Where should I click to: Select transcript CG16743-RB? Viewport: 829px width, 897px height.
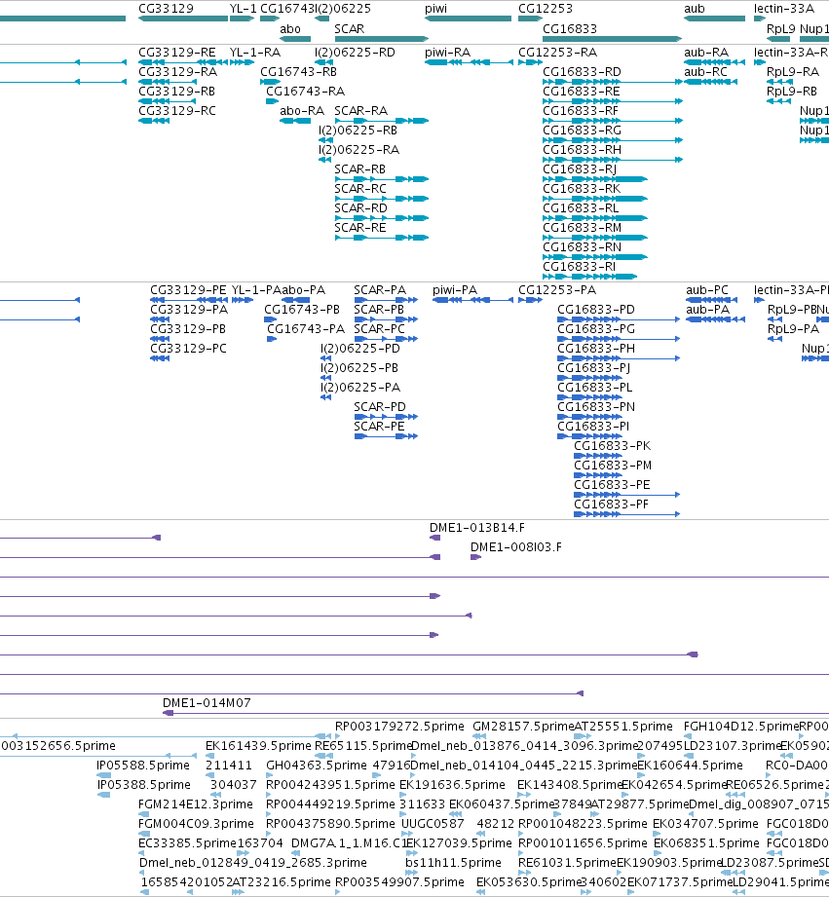click(270, 82)
